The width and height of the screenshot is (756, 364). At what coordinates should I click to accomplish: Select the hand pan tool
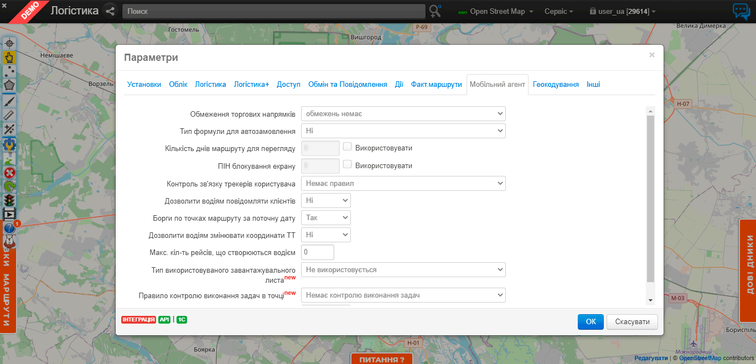pos(9,57)
